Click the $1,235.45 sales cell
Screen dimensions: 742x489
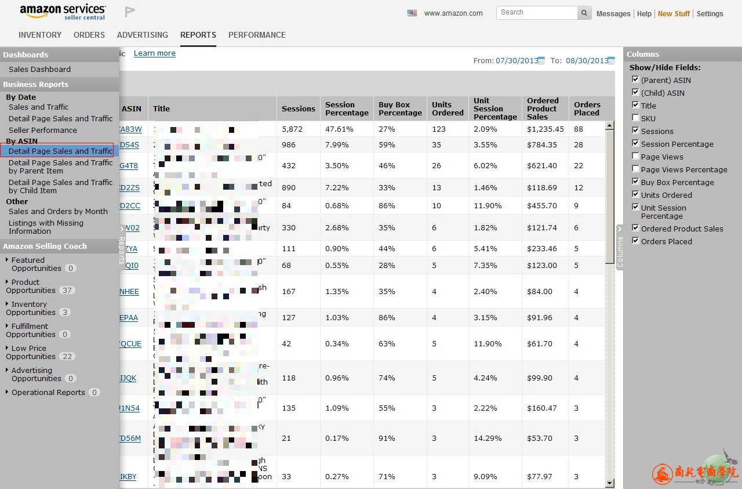point(545,129)
